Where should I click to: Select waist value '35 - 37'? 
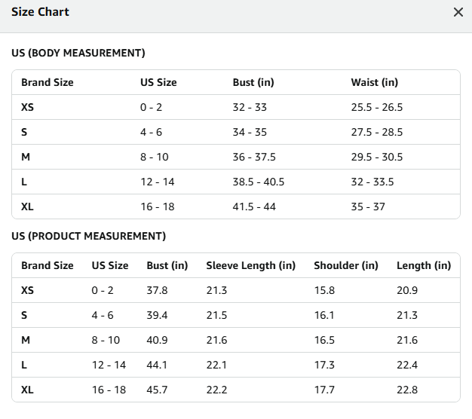368,206
